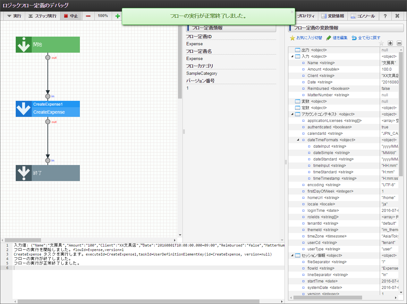Image resolution: width=407 pixels, height=304 pixels.
Task: Click console line 5 success message
Action: click(47, 263)
